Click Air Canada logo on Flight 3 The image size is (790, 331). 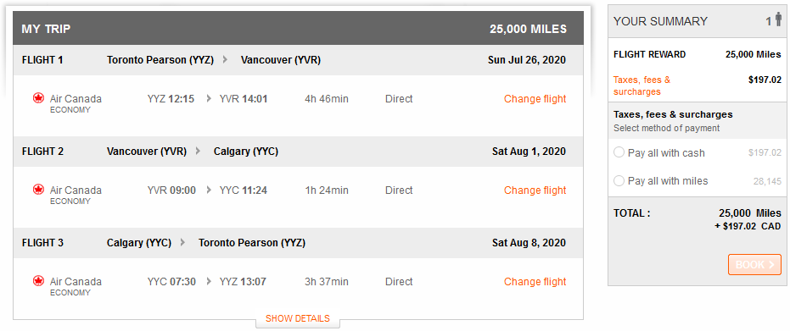pos(38,281)
